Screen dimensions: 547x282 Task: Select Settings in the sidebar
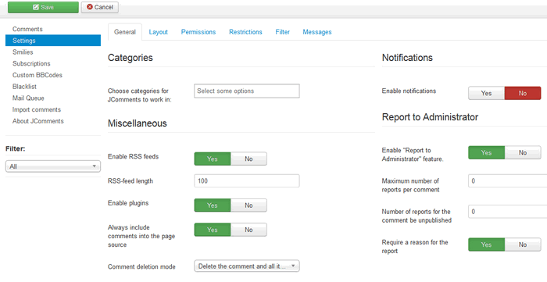(x=53, y=41)
